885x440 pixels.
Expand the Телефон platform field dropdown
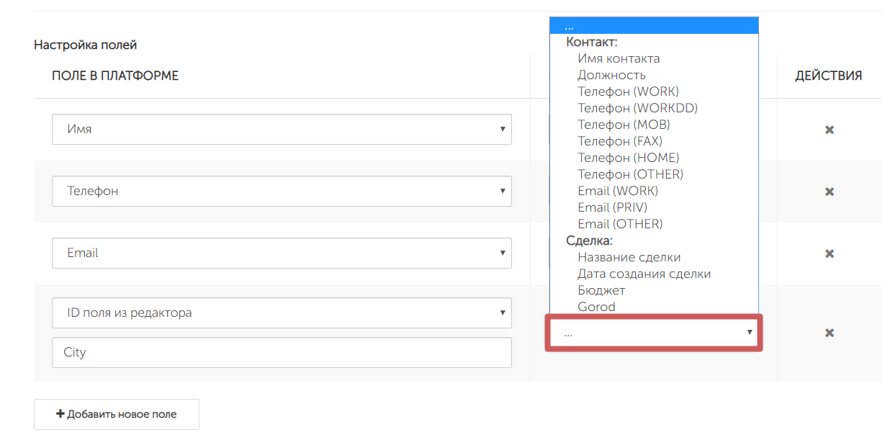pyautogui.click(x=282, y=192)
